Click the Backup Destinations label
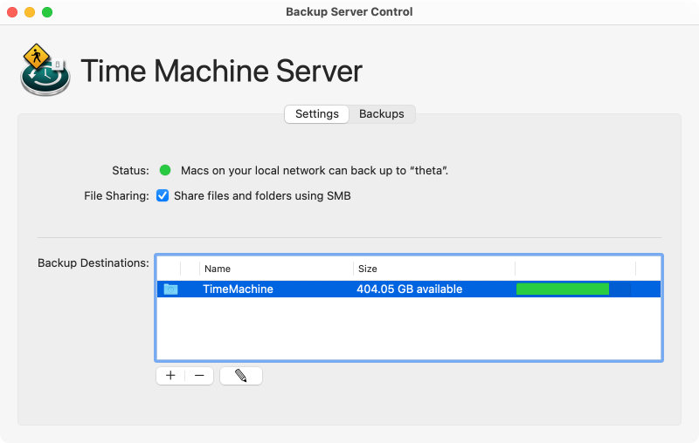Viewport: 699px width, 443px height. [93, 262]
